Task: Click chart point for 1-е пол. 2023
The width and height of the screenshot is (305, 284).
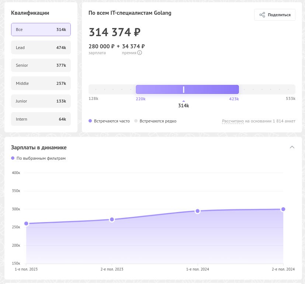Action: click(x=26, y=224)
